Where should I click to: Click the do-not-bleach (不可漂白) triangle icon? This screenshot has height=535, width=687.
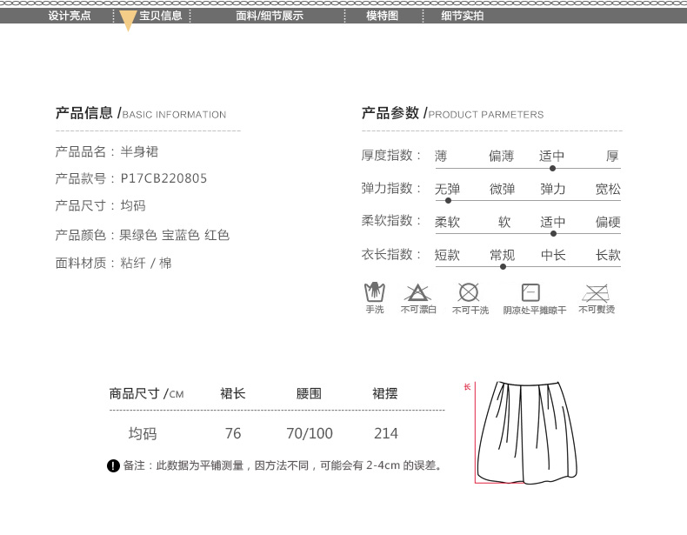pyautogui.click(x=417, y=292)
